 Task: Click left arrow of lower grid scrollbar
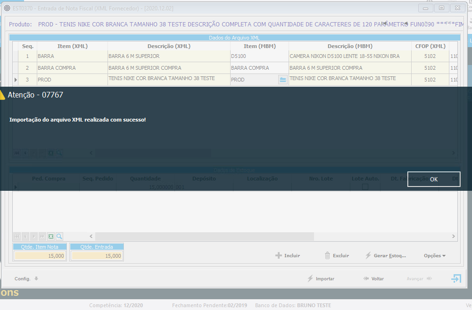point(91,237)
